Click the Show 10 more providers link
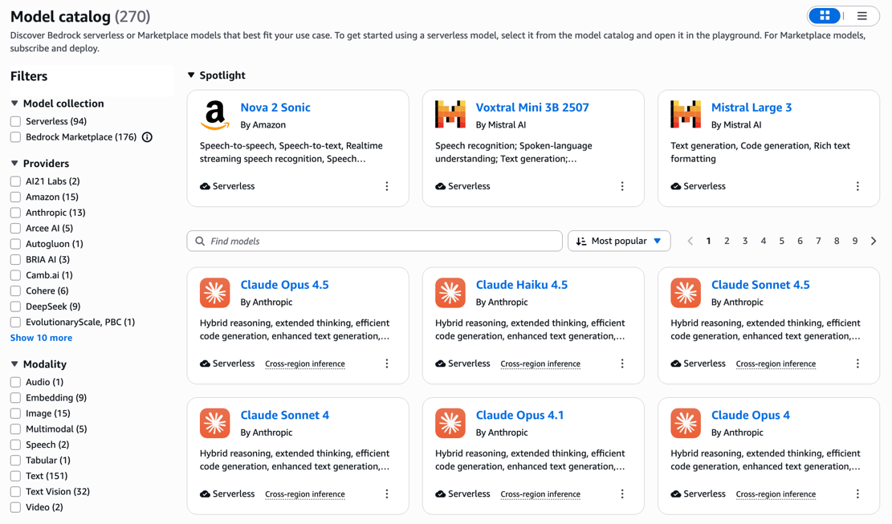This screenshot has width=892, height=524. click(41, 338)
